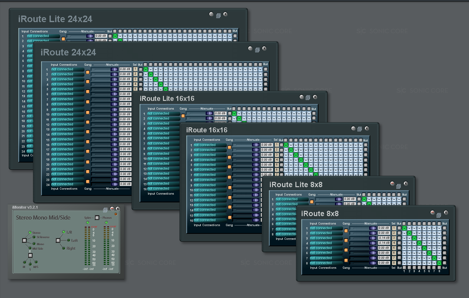Toggle input 3 to output 3 node in iRoute 24x24
The width and height of the screenshot is (469, 298).
point(156,79)
